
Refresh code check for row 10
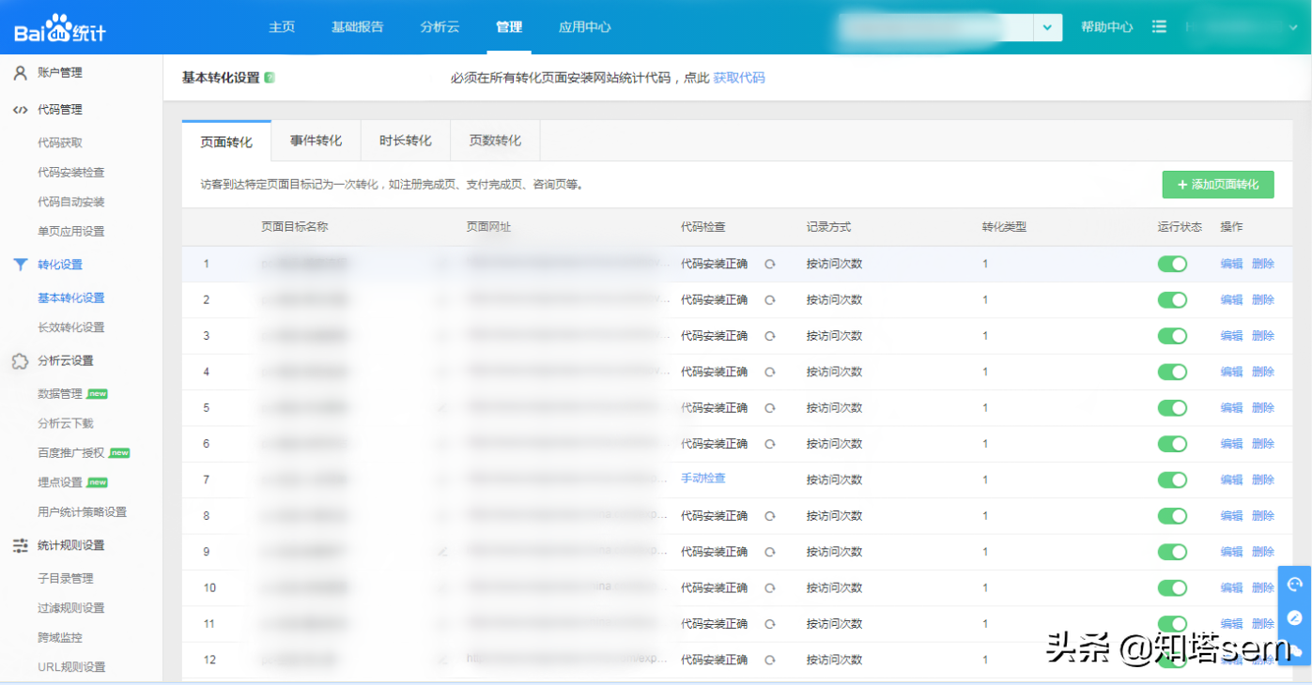(770, 588)
